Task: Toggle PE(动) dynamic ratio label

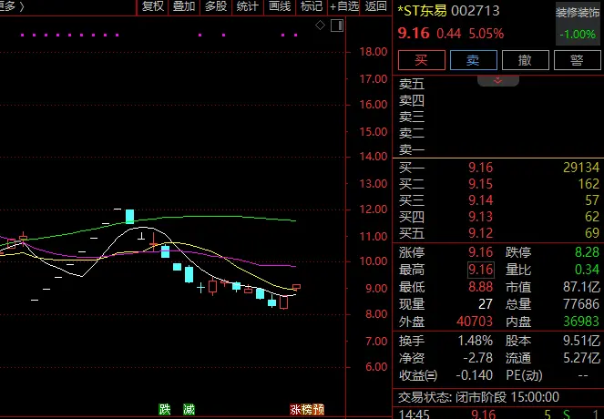Action: (x=524, y=375)
